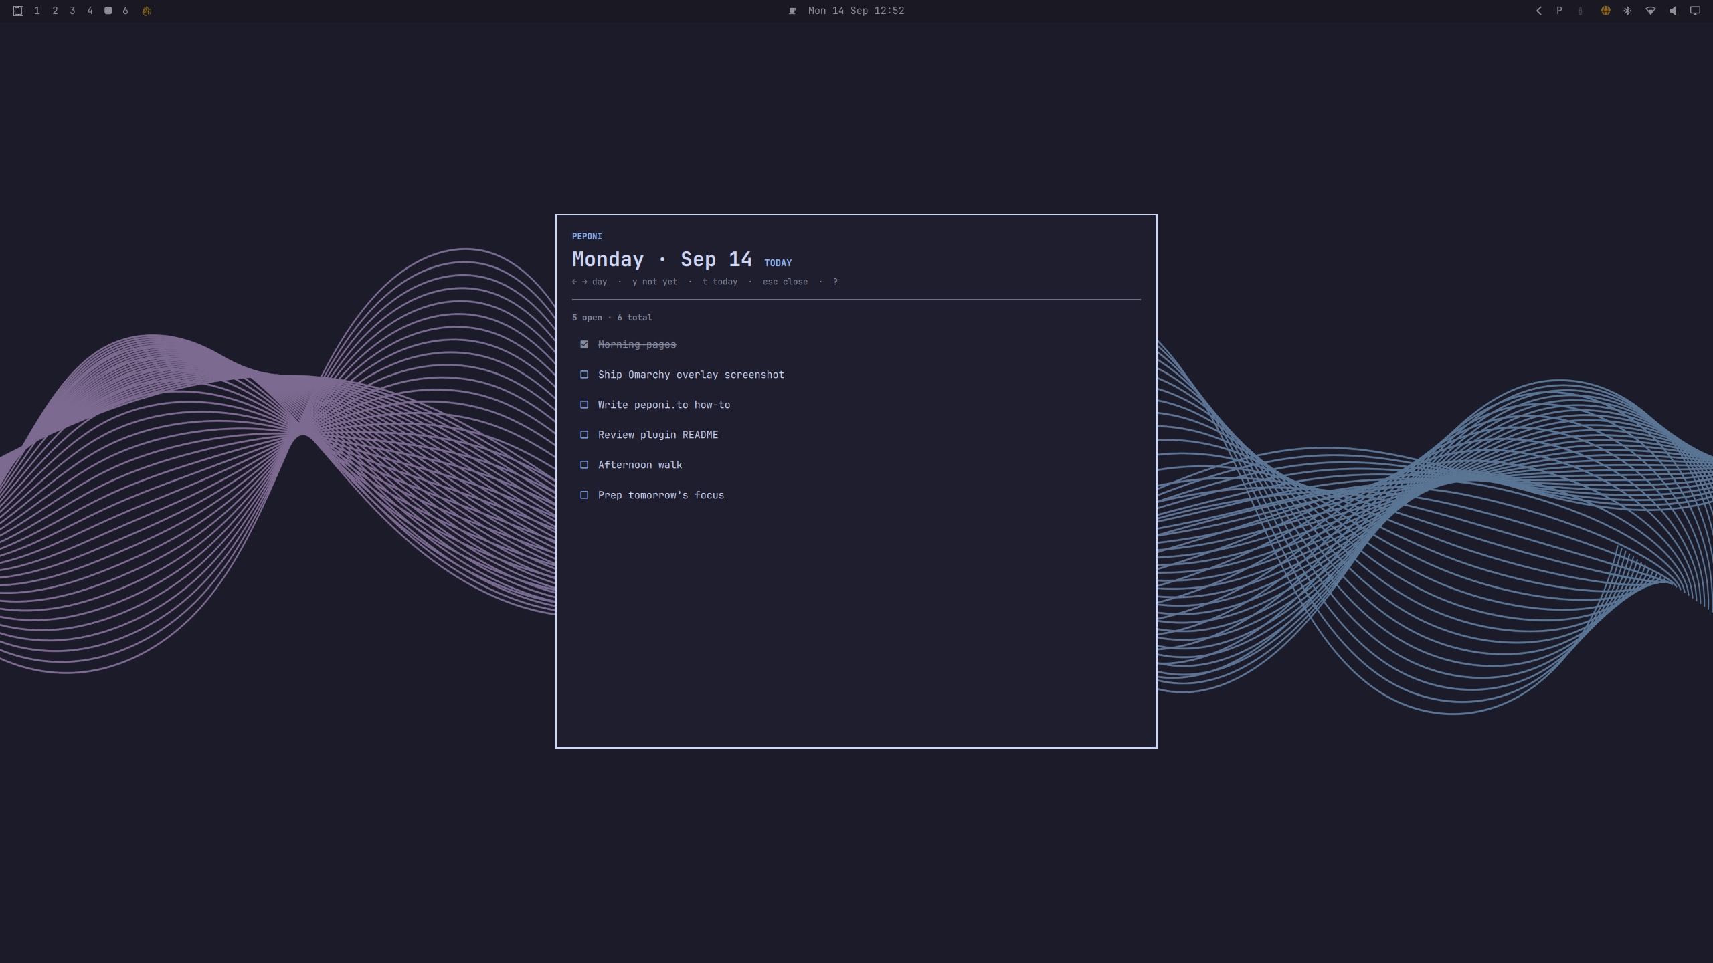Open Bluetooth settings icon
This screenshot has width=1713, height=963.
click(x=1627, y=11)
